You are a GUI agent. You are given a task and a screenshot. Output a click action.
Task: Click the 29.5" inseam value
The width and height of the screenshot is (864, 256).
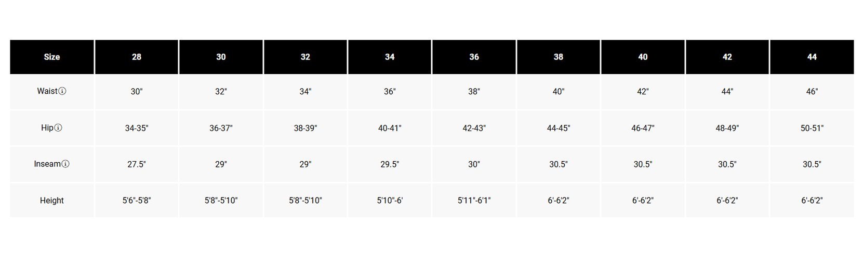[390, 164]
